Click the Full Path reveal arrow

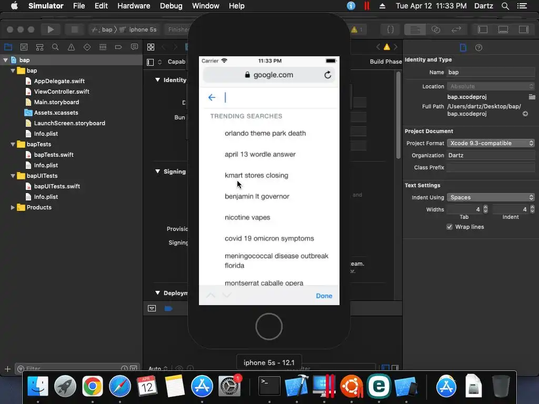tap(525, 114)
